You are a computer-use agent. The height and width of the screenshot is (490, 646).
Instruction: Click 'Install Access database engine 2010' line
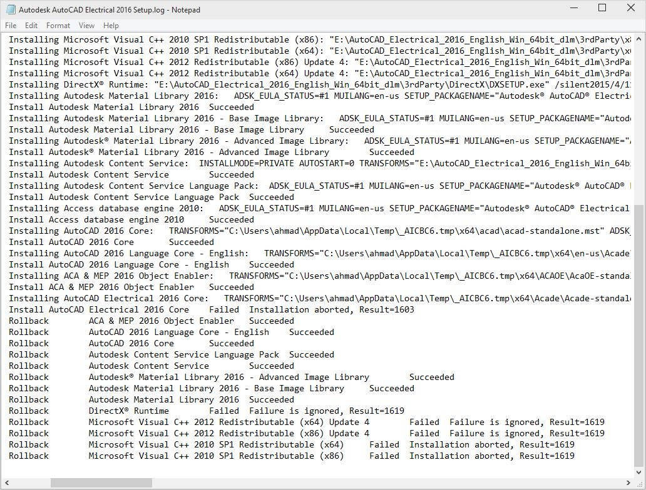(131, 220)
